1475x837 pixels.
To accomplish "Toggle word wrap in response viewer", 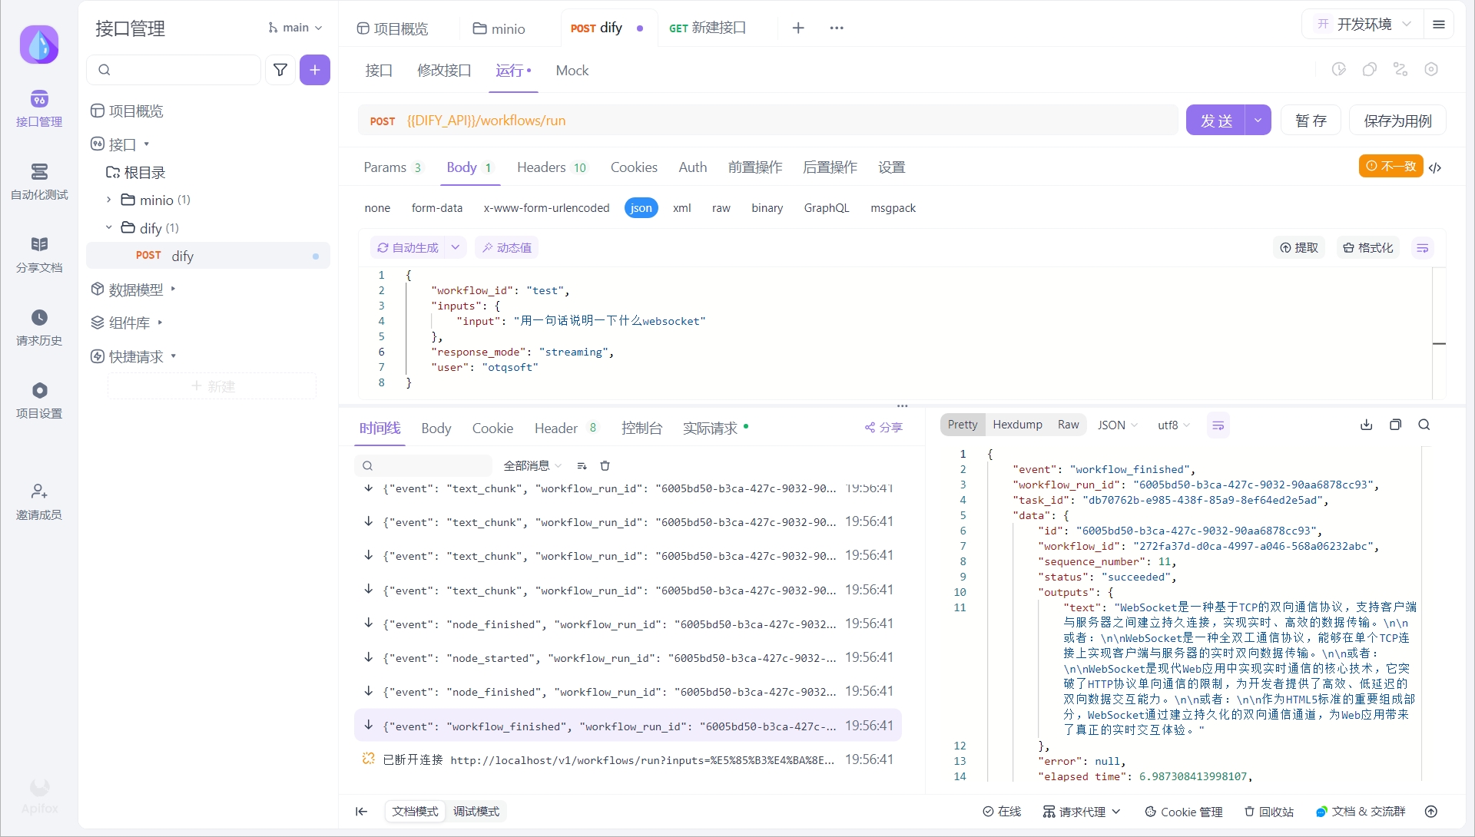I will tap(1218, 425).
